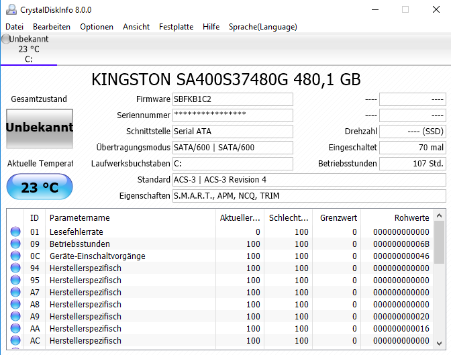Click the ID column header
This screenshot has width=451, height=355.
tap(34, 218)
